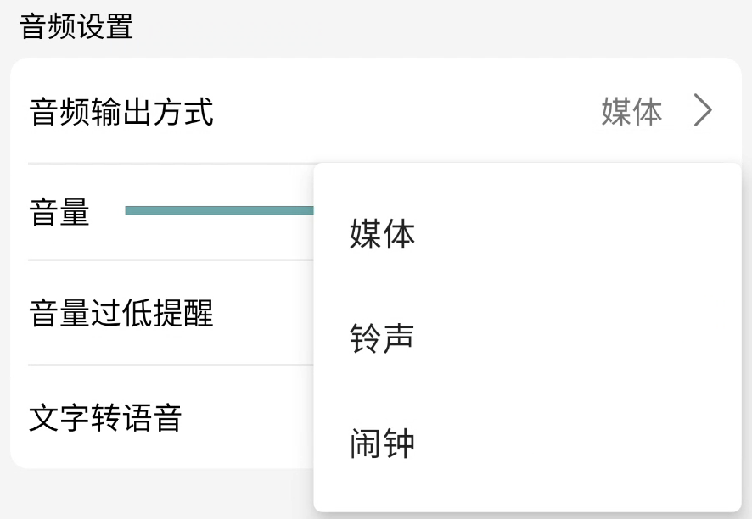Choose 铃声 in the popup list
Image resolution: width=752 pixels, height=519 pixels.
click(x=382, y=339)
